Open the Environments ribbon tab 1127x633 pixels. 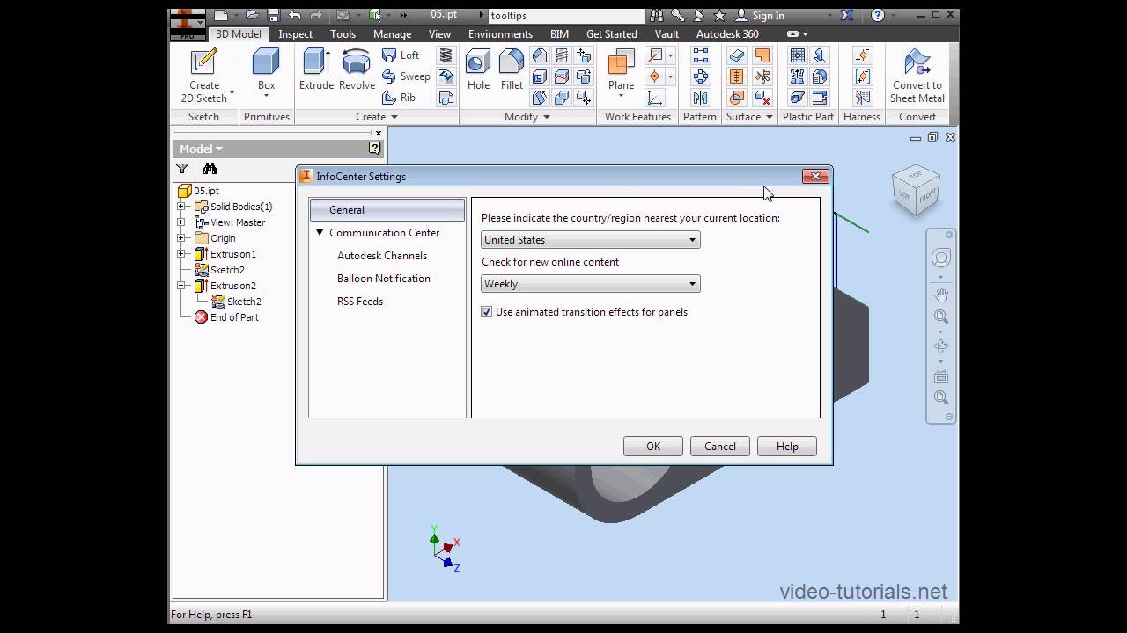pyautogui.click(x=500, y=34)
